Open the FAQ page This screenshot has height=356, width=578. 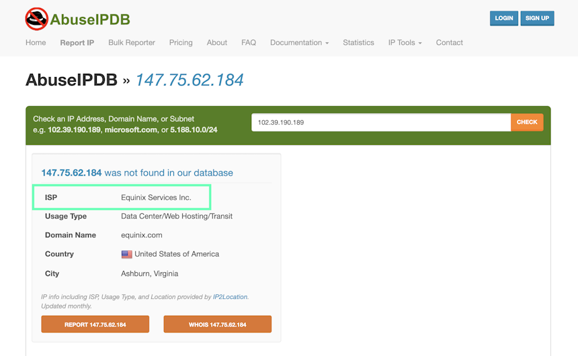[x=249, y=43]
